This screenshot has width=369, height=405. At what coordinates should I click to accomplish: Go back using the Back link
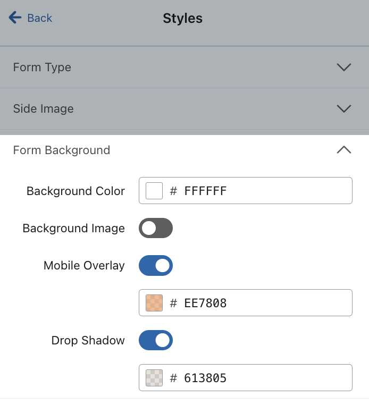point(39,18)
